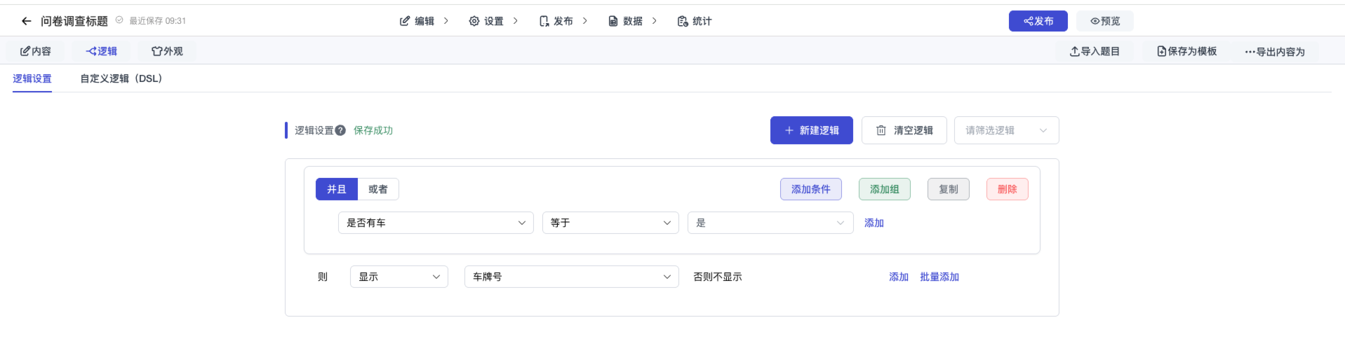The height and width of the screenshot is (360, 1345).
Task: Click the 复制 button
Action: tap(948, 189)
